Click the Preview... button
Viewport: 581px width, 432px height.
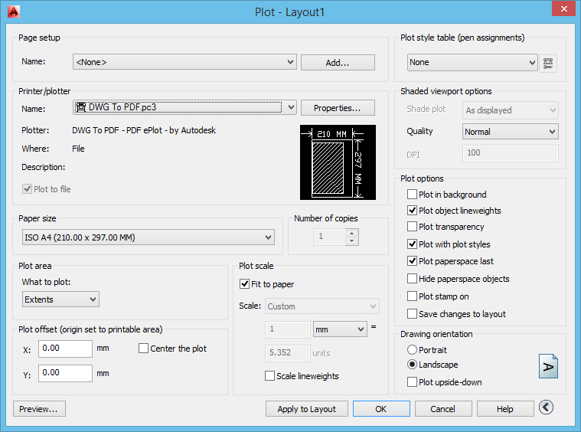[39, 409]
